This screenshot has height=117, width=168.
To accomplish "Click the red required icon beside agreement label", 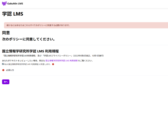I will (53, 64).
